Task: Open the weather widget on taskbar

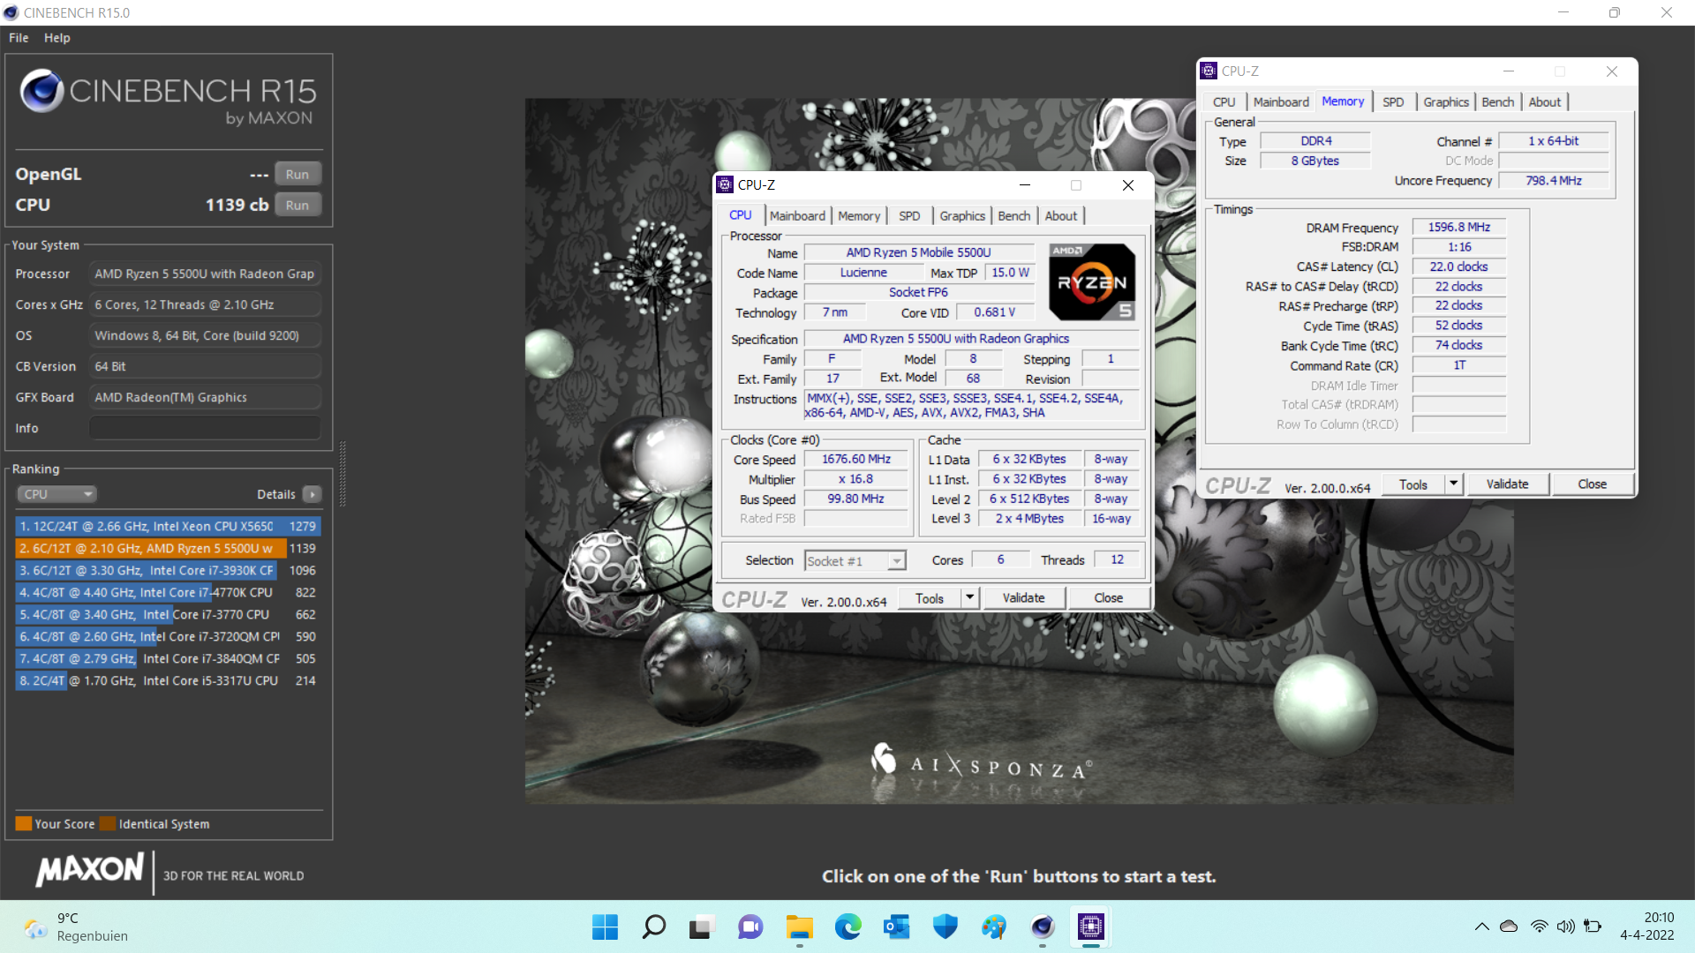Action: pyautogui.click(x=78, y=927)
